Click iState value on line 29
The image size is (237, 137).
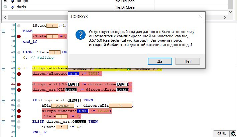tap(62, 127)
